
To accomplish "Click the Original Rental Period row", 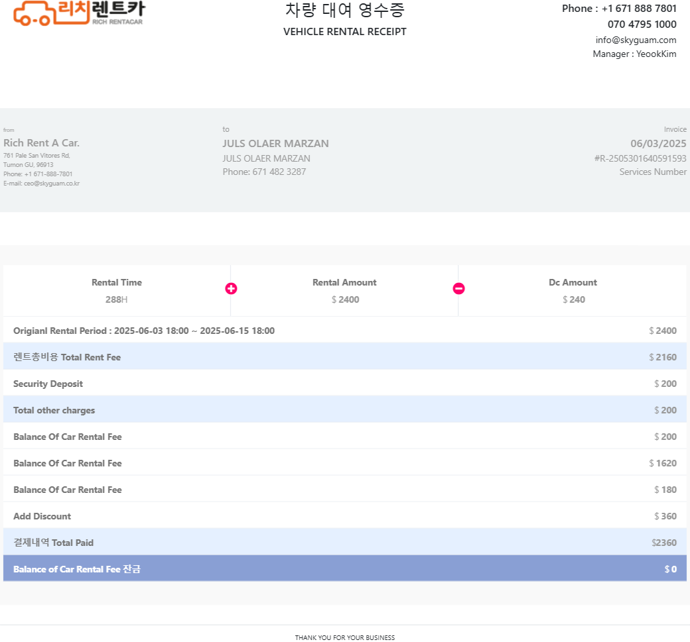I will (345, 331).
